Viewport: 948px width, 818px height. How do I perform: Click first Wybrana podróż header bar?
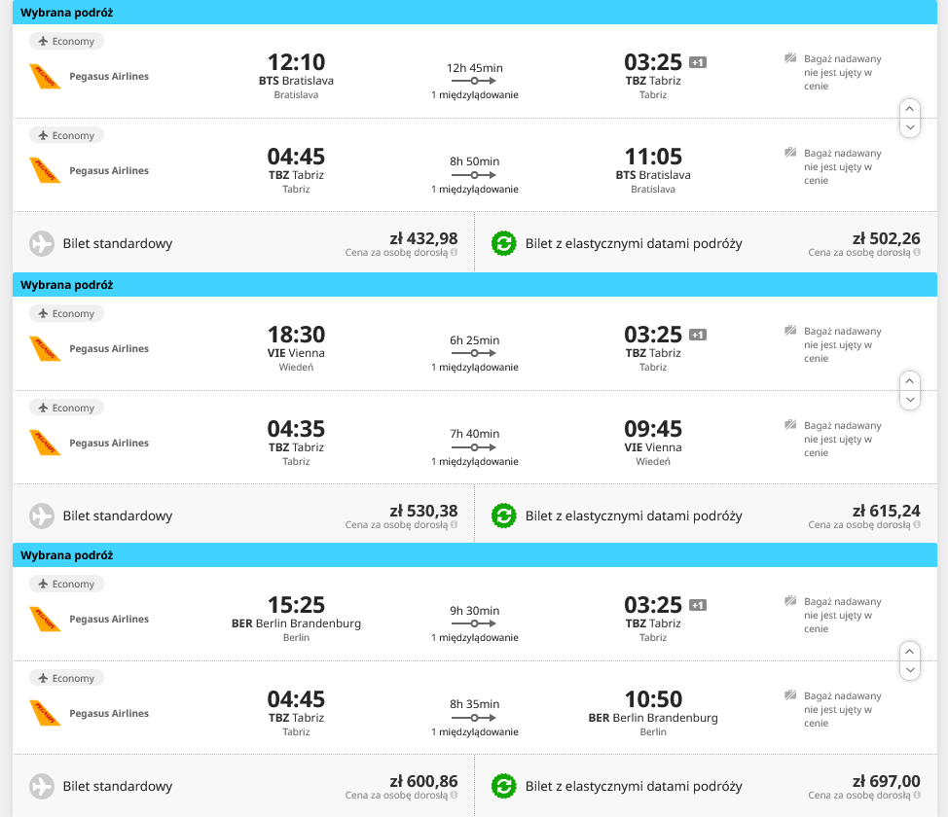(x=475, y=12)
